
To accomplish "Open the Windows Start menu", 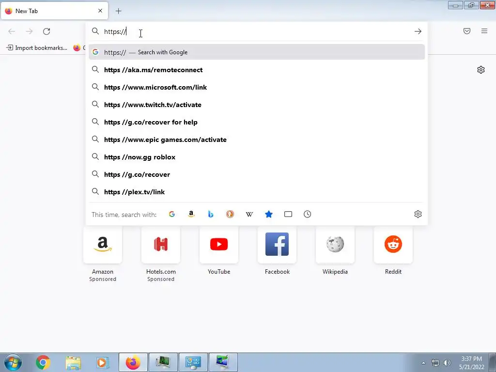I will pos(13,362).
